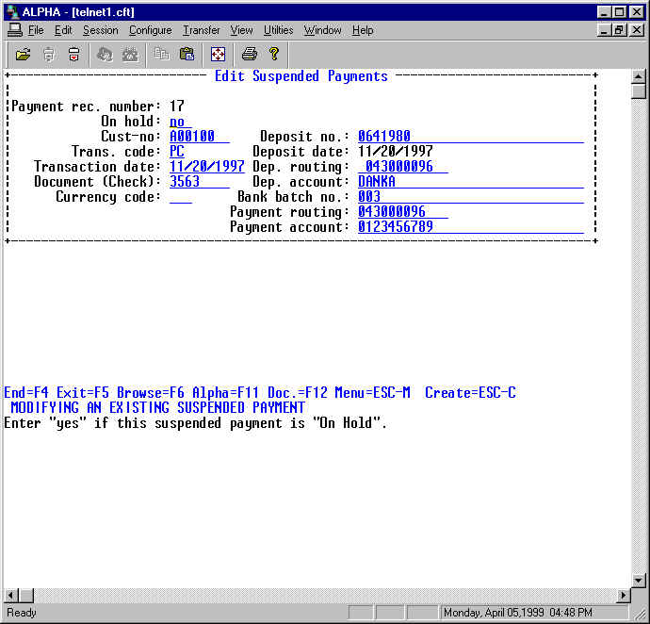Close the inner telnet1.cft document window
This screenshot has height=624, width=650.
637,30
